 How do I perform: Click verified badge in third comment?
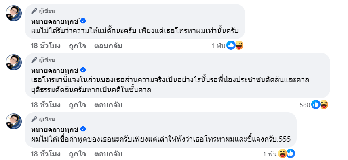pyautogui.click(x=83, y=129)
